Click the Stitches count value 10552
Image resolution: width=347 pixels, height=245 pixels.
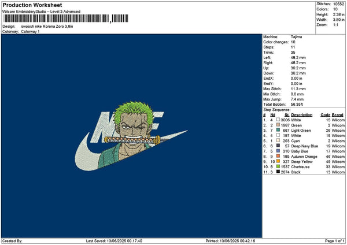(338, 3)
